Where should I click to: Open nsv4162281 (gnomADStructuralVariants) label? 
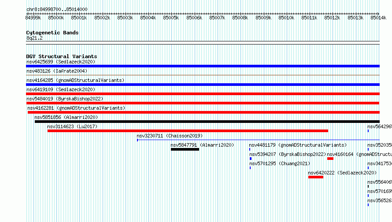click(x=76, y=108)
